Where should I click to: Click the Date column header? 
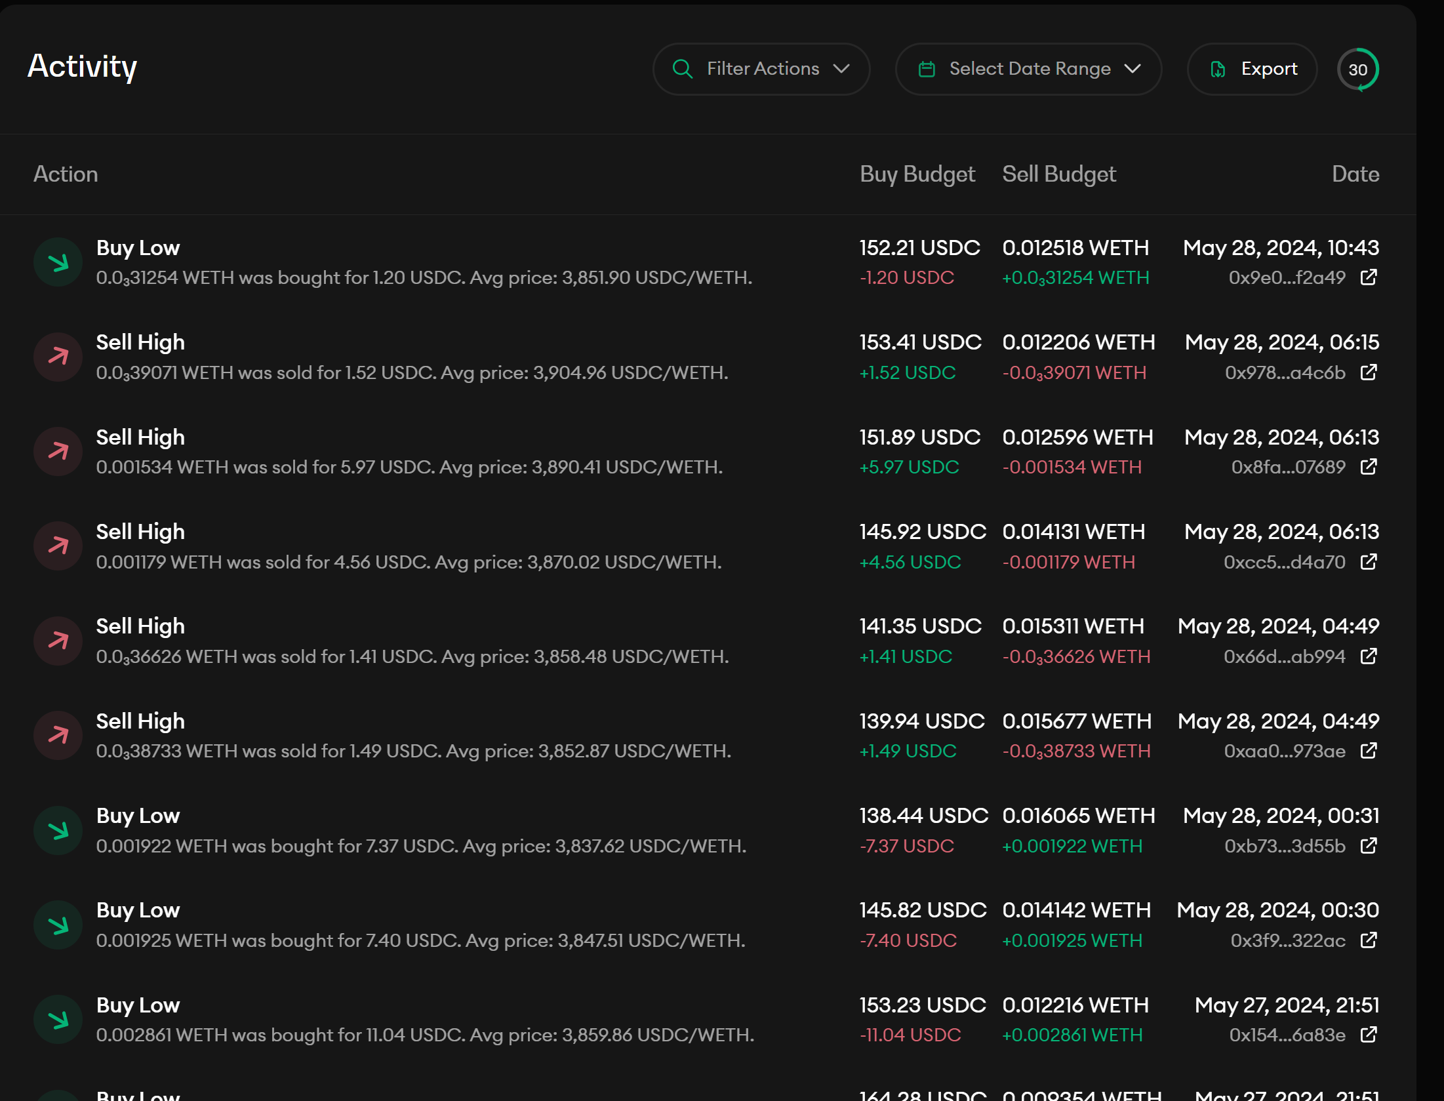click(x=1355, y=174)
